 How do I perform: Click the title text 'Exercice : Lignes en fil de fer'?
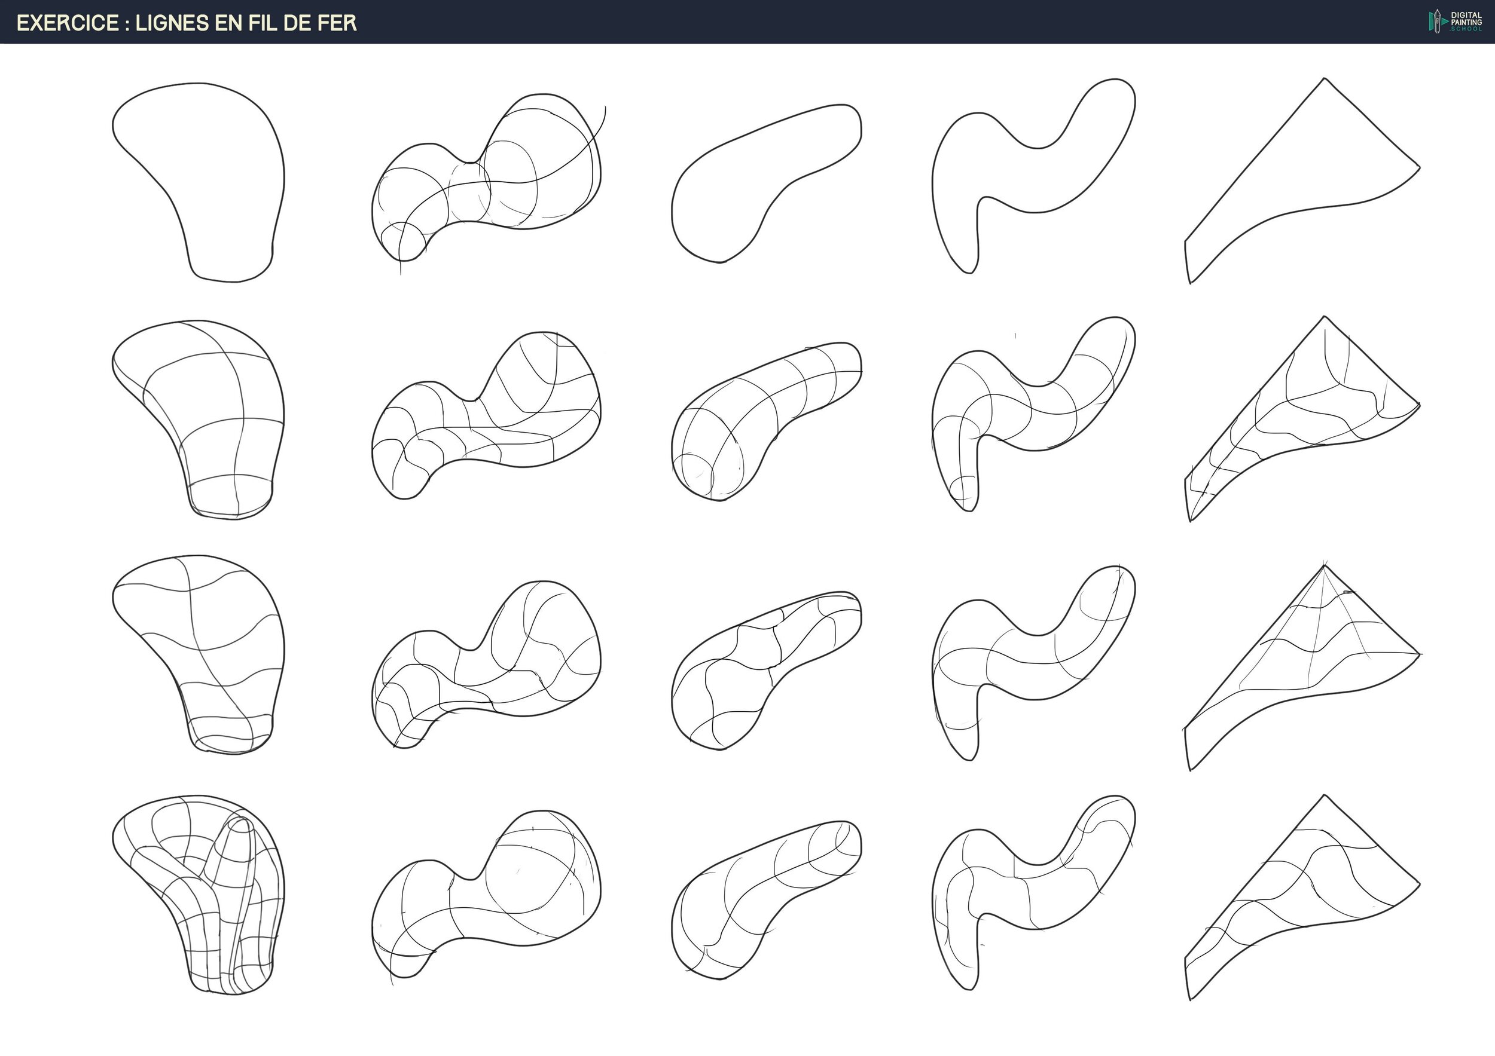[187, 23]
